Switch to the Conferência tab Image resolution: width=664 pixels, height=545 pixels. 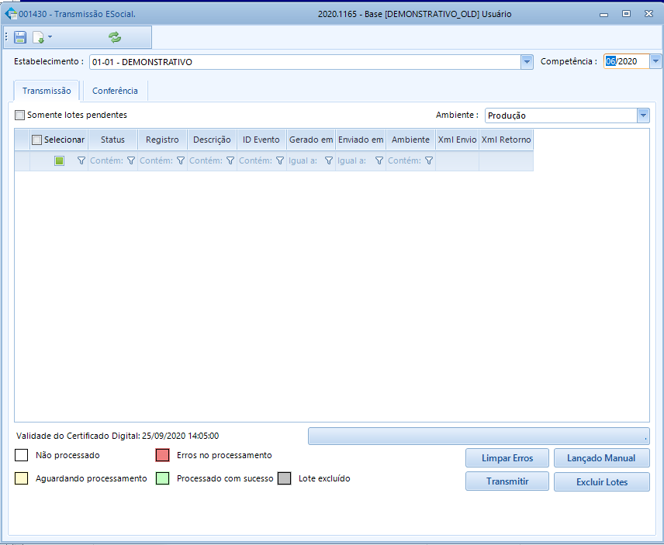pos(115,91)
